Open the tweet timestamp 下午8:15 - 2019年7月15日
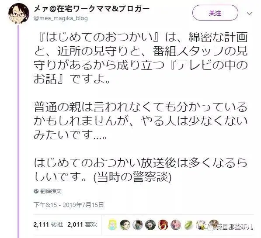 click(x=69, y=205)
